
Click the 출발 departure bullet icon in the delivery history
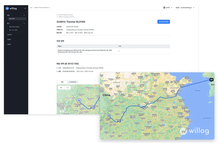[x=57, y=71]
